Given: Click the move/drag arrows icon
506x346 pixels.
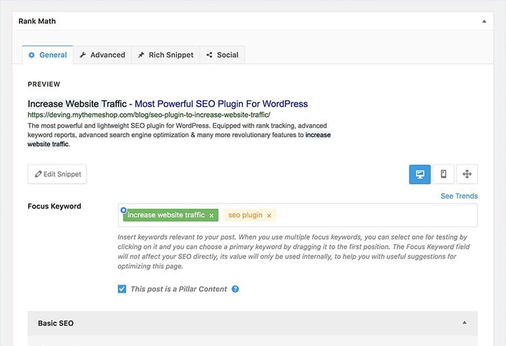Looking at the screenshot, I should click(x=467, y=174).
